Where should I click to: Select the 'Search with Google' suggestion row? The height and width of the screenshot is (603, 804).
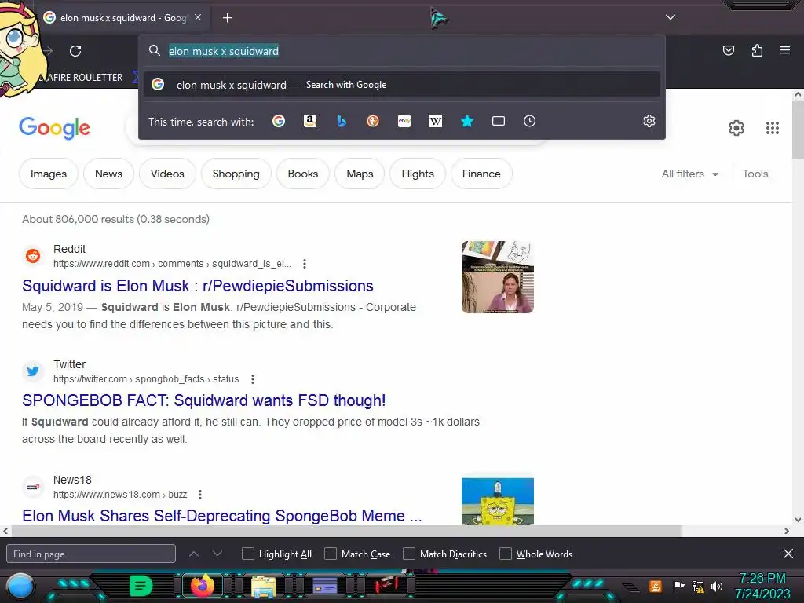(401, 85)
